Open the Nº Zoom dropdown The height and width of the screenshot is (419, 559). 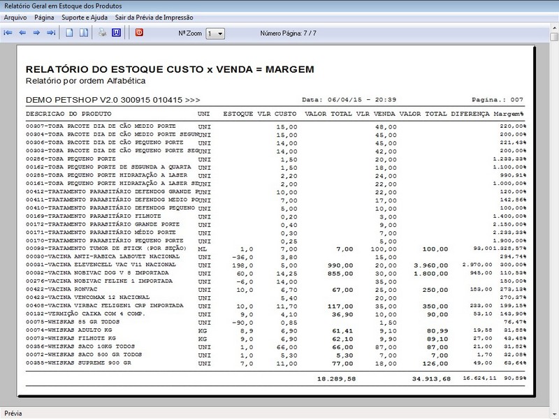pyautogui.click(x=215, y=34)
